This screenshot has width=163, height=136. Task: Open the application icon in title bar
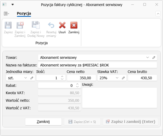(4, 4)
